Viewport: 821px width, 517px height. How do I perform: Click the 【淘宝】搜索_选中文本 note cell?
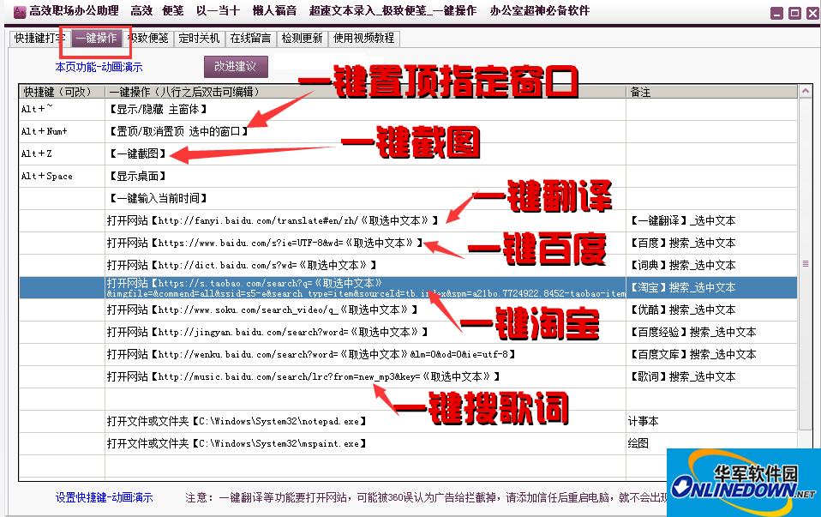pos(711,287)
